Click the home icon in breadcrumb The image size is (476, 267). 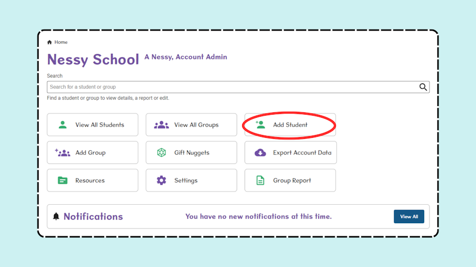point(50,42)
